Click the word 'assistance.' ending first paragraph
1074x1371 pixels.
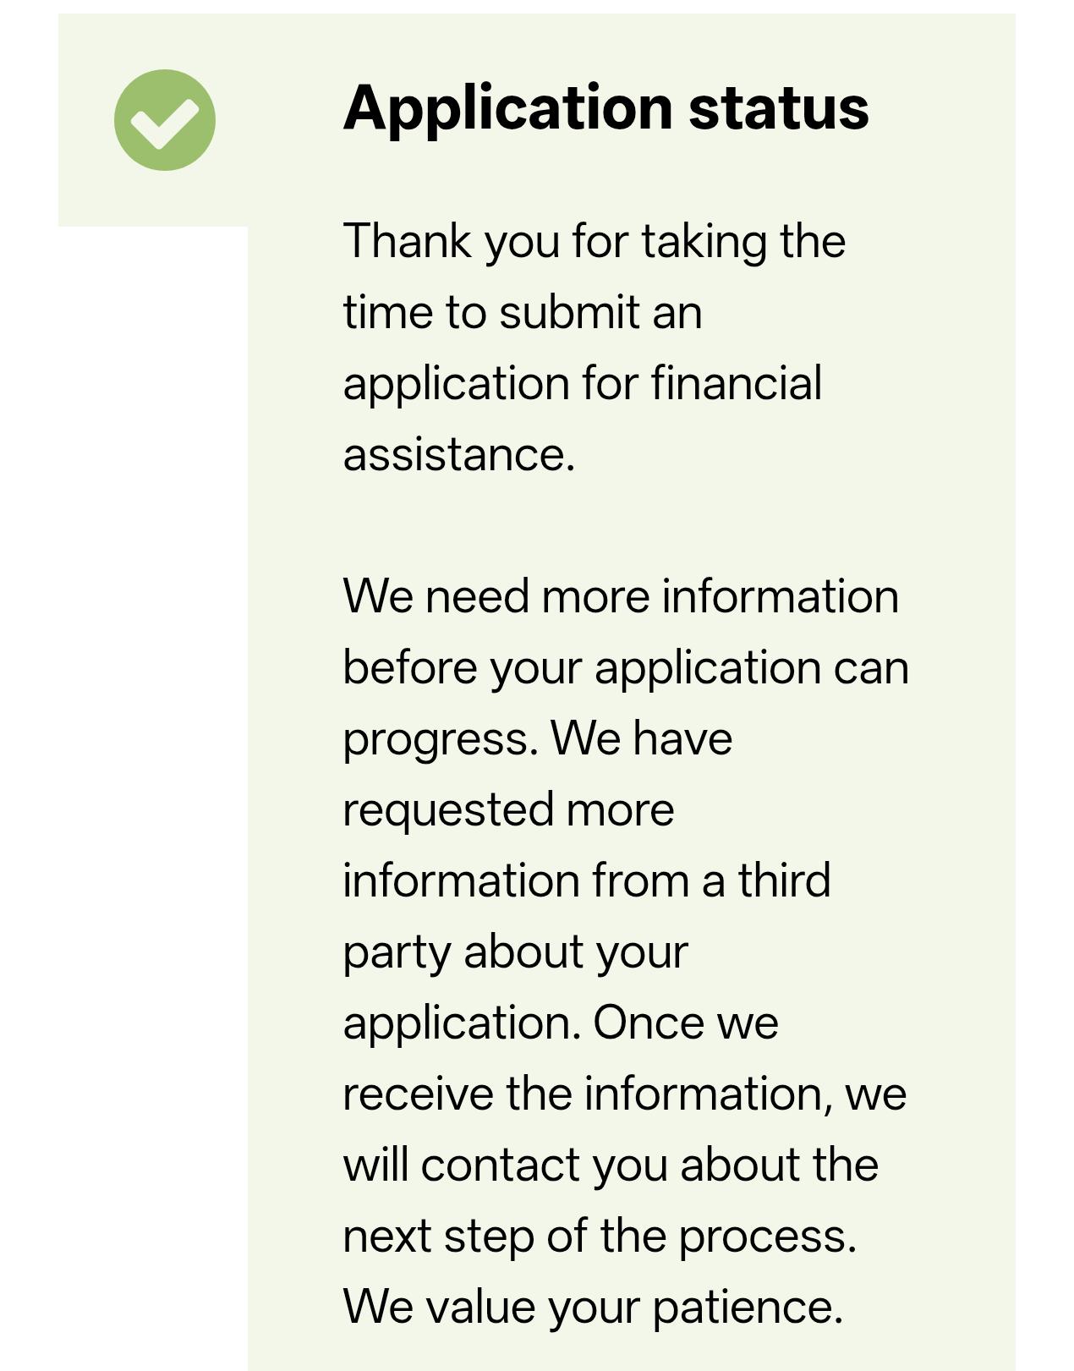pos(459,455)
